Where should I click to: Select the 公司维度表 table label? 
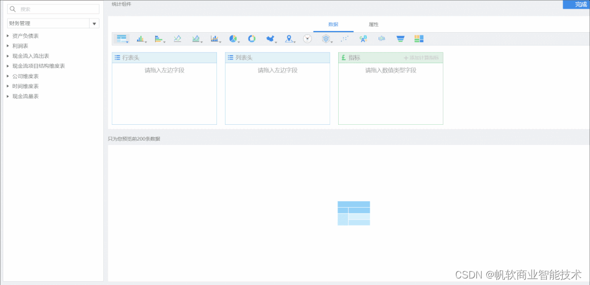(x=26, y=76)
